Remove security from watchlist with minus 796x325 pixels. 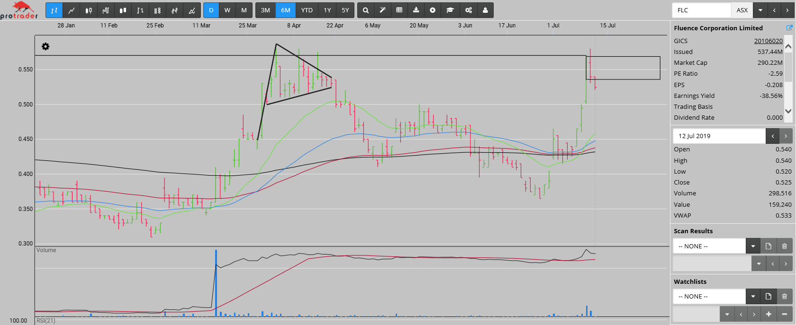[785, 314]
